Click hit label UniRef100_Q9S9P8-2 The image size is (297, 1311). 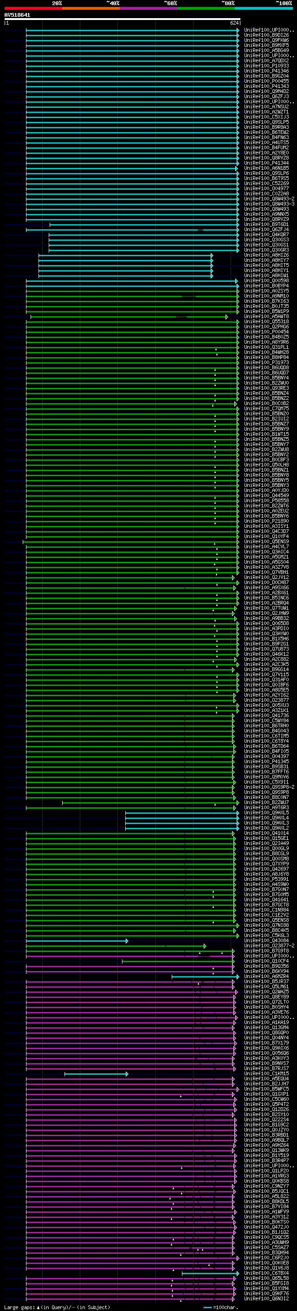[269, 787]
